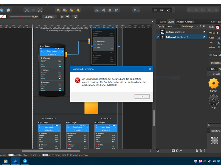The image size is (221, 165).
Task: Flip selection horizontally
Action: (97, 10)
